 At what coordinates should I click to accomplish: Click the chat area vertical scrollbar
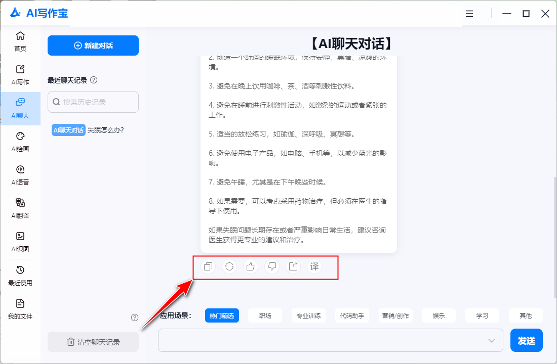click(x=554, y=238)
